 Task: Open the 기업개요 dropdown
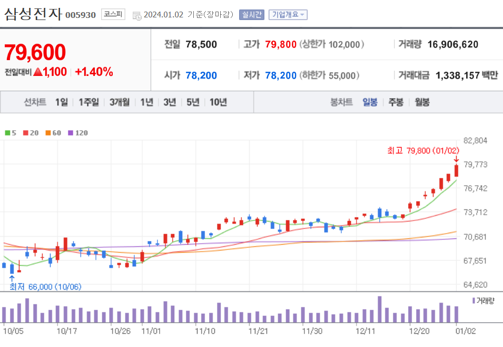288,15
